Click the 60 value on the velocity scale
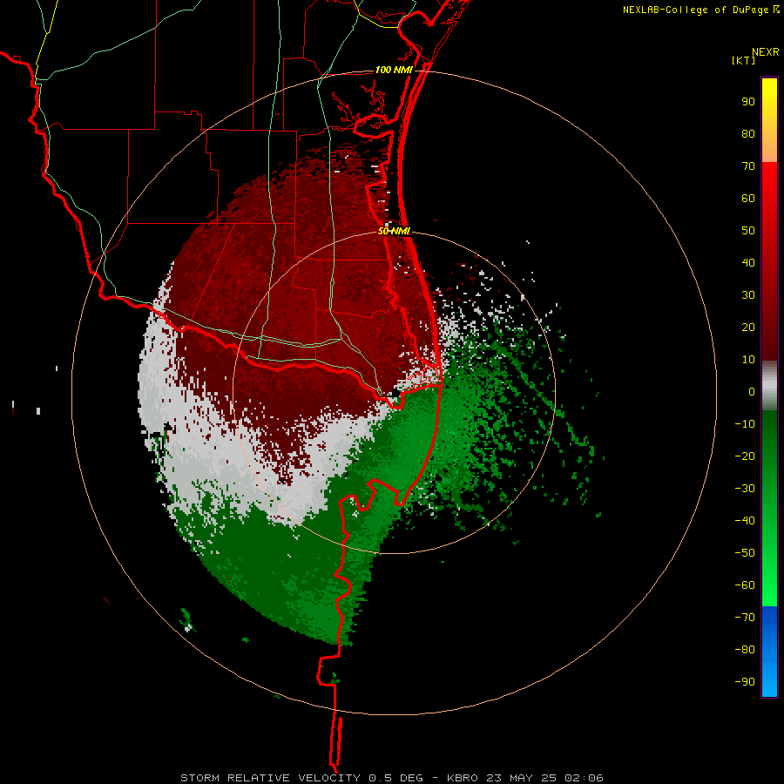The width and height of the screenshot is (784, 784). 748,198
